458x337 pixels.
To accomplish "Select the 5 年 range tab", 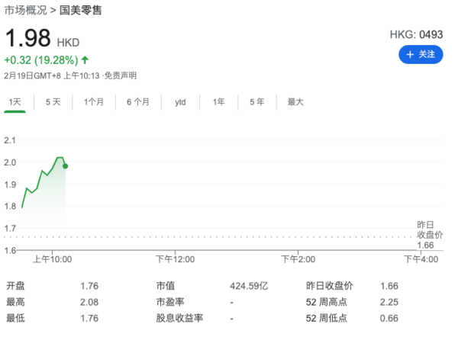I will coord(257,102).
